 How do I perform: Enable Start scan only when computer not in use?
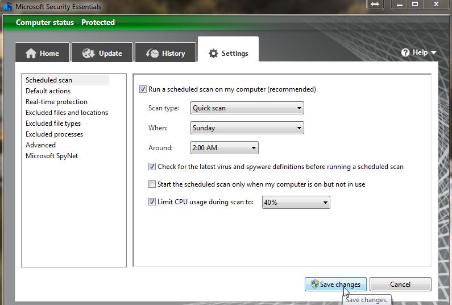pos(152,184)
